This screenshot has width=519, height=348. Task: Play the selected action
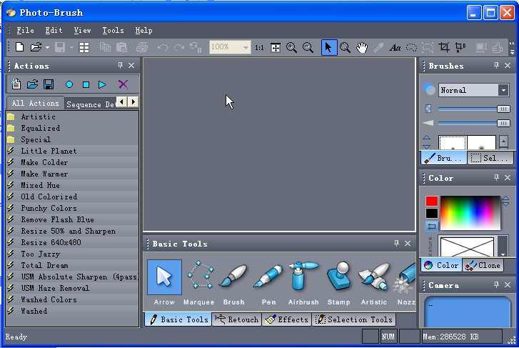pyautogui.click(x=102, y=84)
